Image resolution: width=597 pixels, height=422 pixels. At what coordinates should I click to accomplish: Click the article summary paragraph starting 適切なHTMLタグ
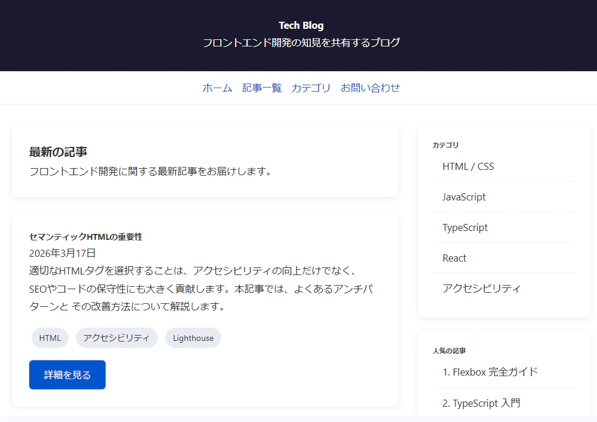(x=201, y=289)
